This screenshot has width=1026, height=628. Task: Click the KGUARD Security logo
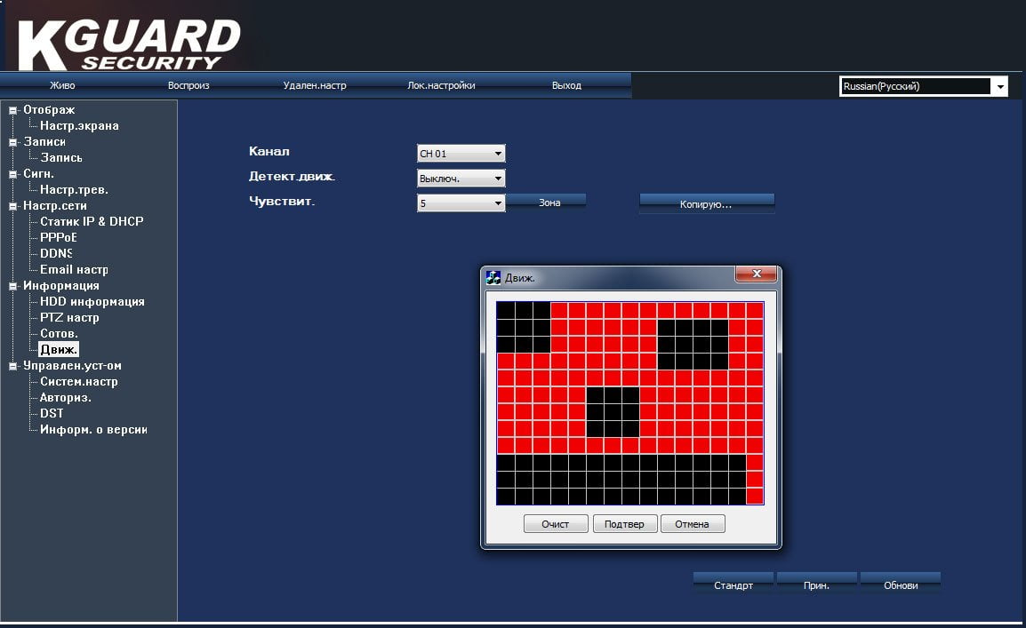coord(129,44)
